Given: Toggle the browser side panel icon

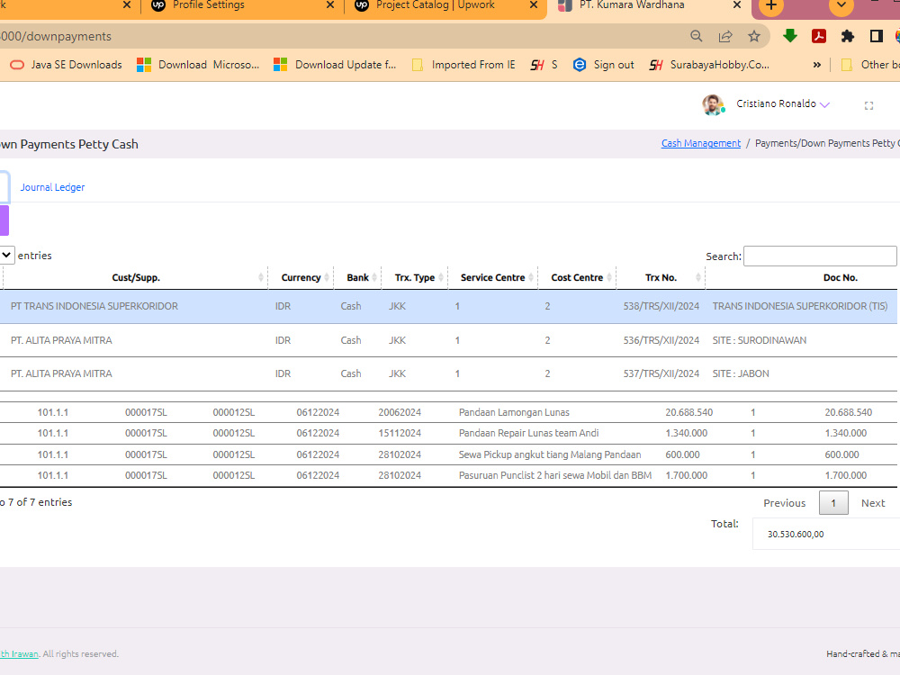Looking at the screenshot, I should (x=877, y=36).
